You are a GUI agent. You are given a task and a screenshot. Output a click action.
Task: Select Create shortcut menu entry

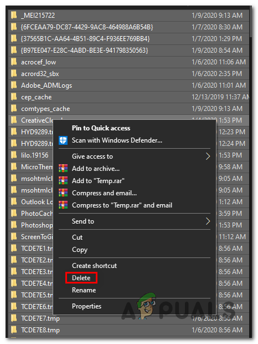click(94, 266)
